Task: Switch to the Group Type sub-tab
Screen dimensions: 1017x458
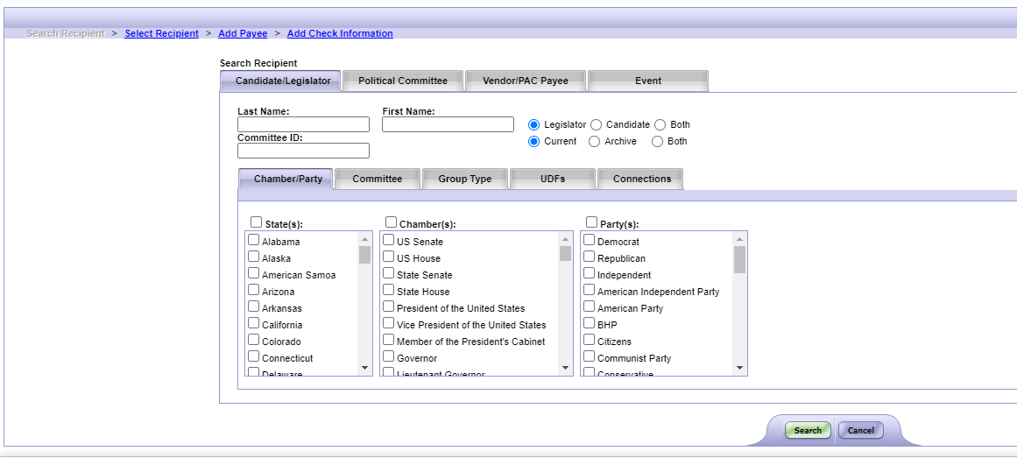Action: (x=464, y=179)
